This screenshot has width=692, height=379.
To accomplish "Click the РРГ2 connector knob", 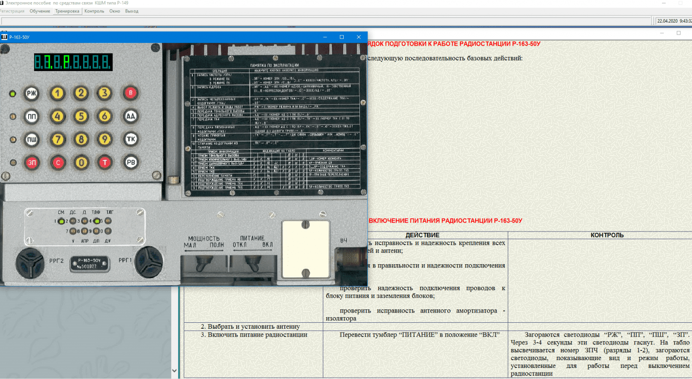I will 30,263.
